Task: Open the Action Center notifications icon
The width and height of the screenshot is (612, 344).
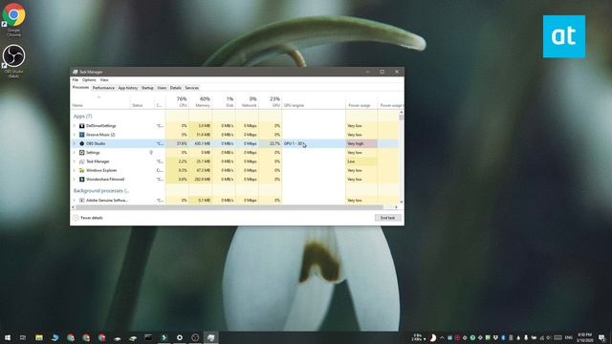Action: click(602, 337)
